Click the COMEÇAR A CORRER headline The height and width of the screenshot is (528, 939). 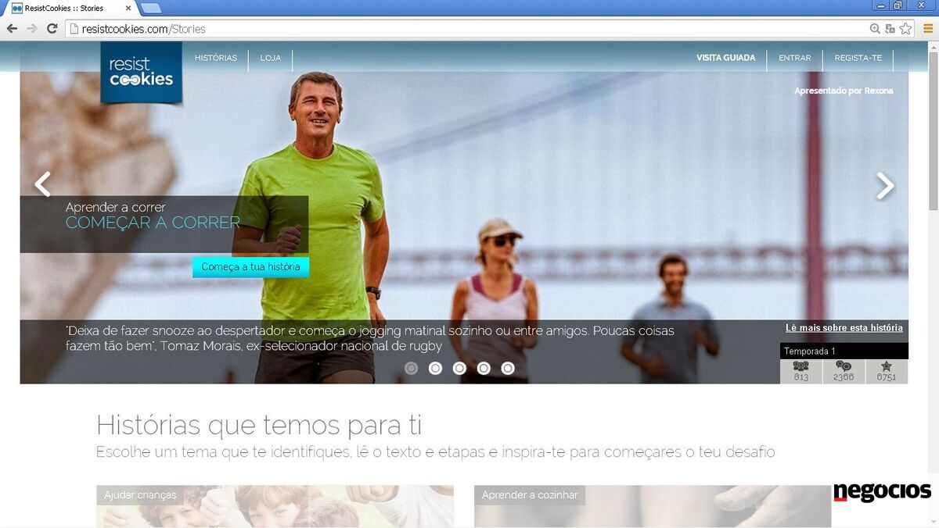(x=153, y=223)
